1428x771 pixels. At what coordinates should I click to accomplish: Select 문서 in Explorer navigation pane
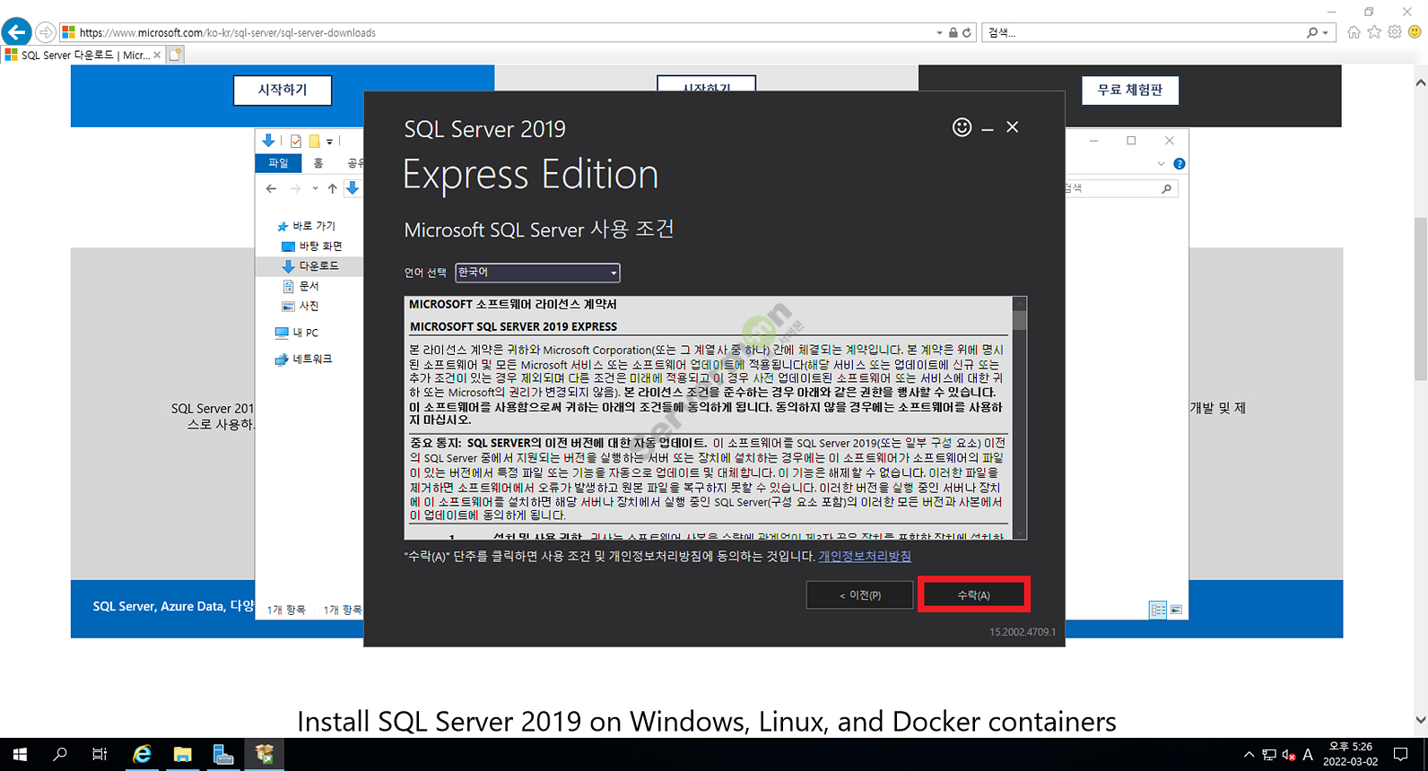301,286
